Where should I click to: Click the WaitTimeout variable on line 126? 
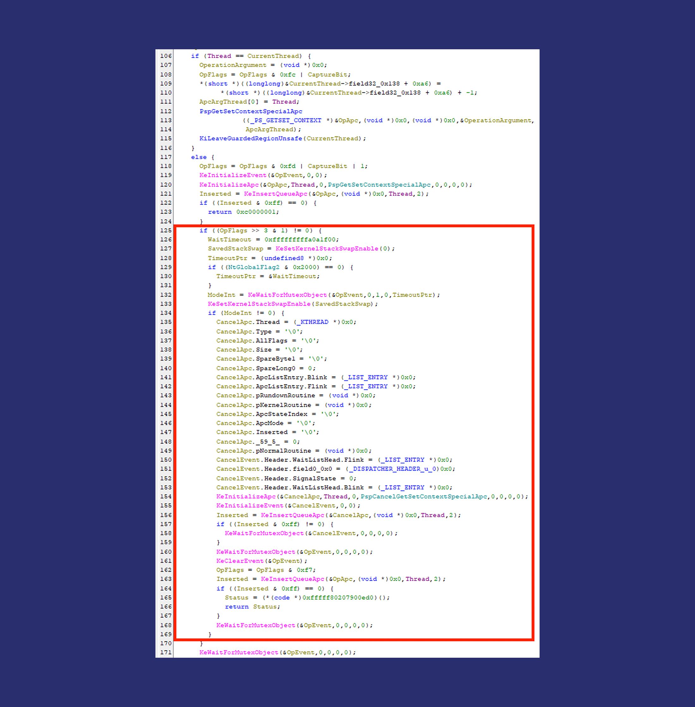point(230,239)
